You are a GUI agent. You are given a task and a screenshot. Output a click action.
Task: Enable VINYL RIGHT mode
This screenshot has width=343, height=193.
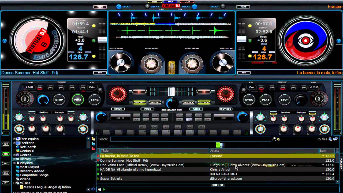204,102
